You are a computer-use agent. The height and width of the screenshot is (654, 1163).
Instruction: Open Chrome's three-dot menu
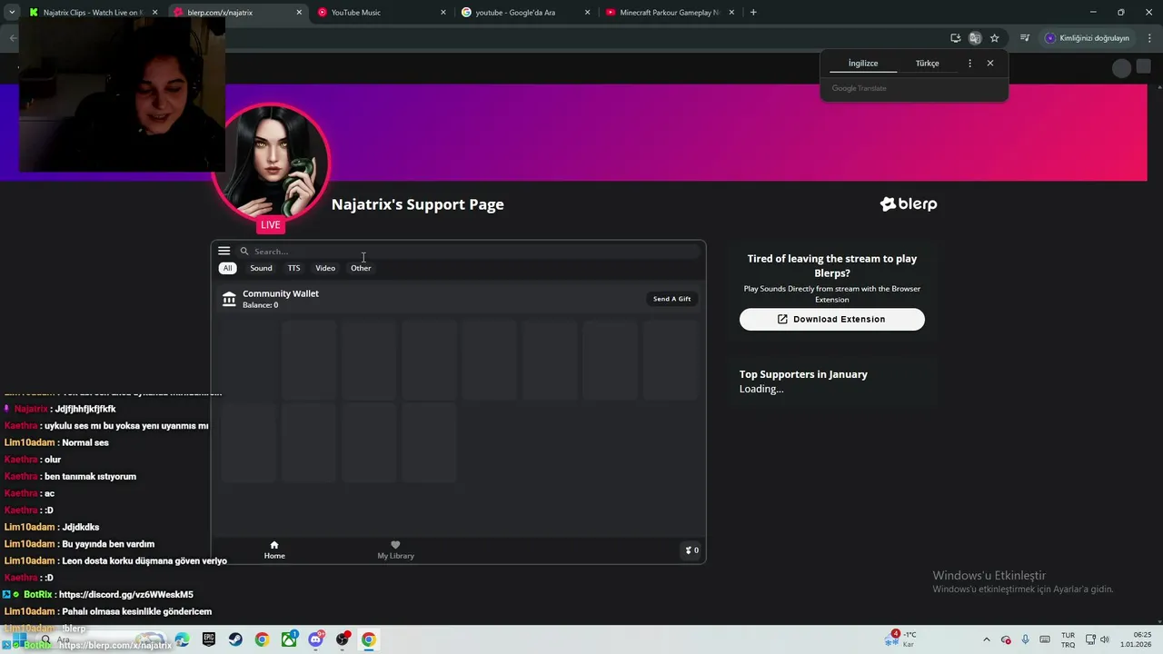(x=1150, y=38)
